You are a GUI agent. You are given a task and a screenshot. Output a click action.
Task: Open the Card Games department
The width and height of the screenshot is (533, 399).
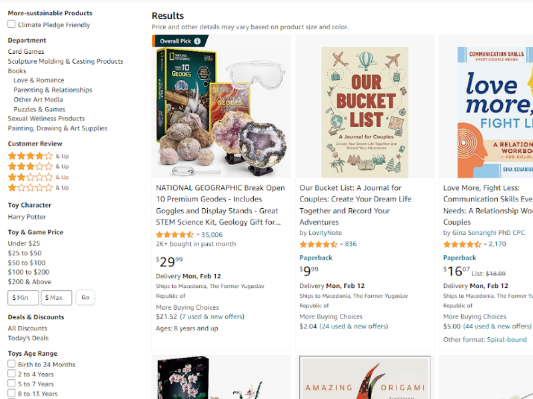pos(26,52)
